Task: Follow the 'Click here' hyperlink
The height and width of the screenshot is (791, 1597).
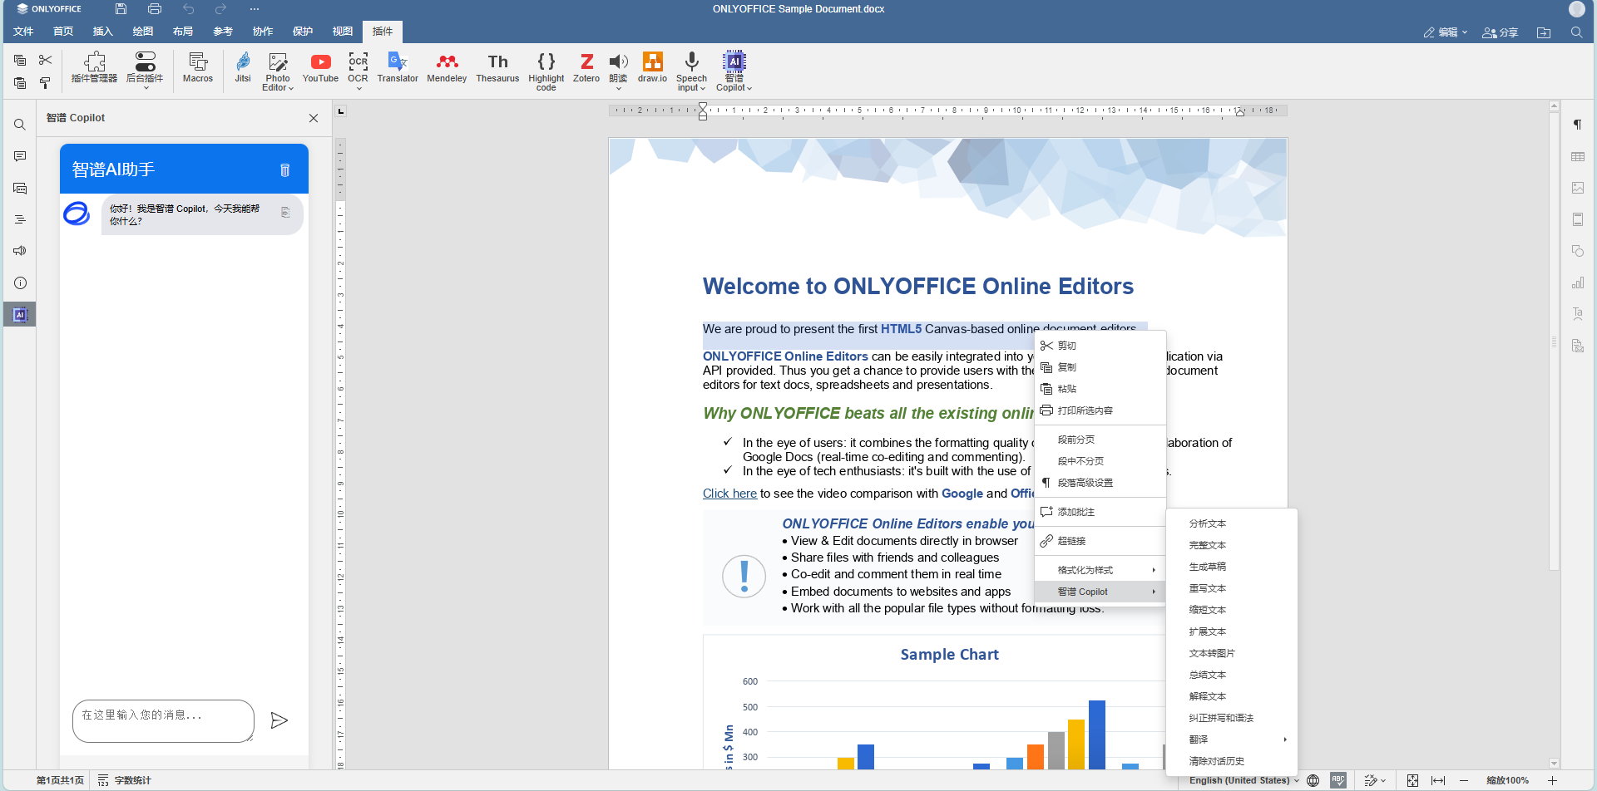Action: (729, 494)
